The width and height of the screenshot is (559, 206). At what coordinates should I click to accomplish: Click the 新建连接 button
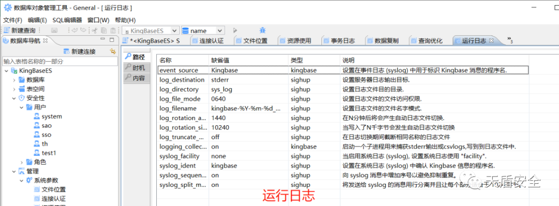(x=79, y=51)
